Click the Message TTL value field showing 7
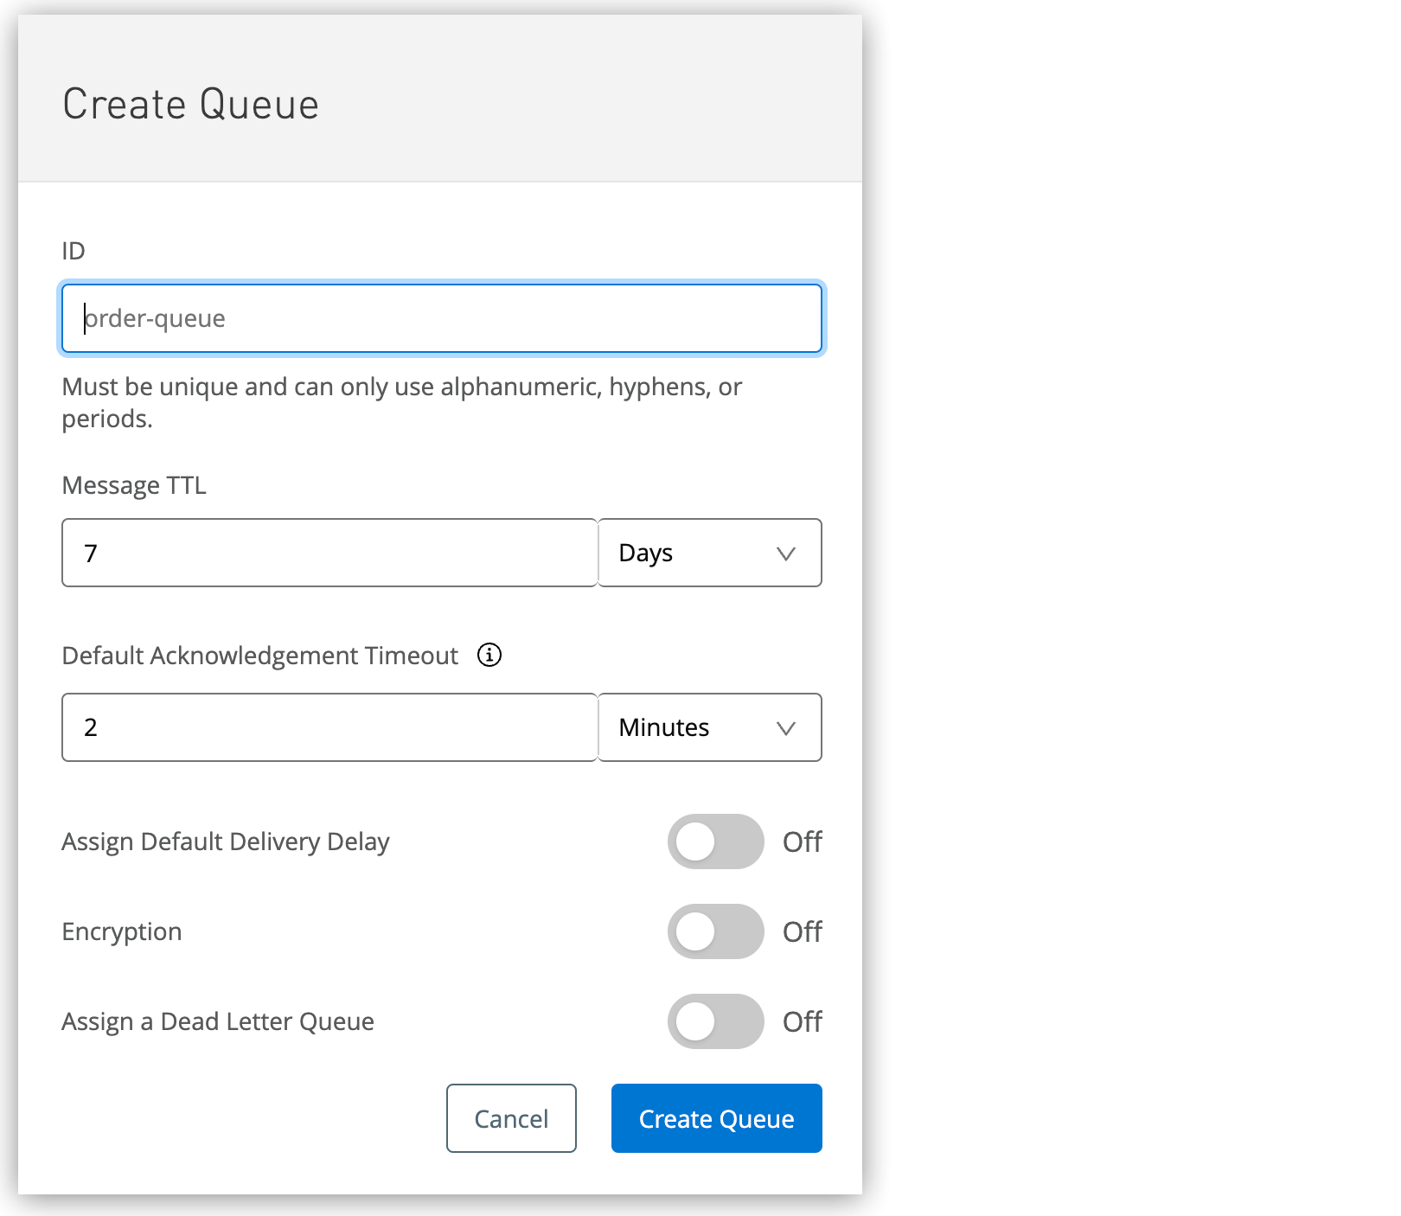Viewport: 1401px width, 1216px height. [x=329, y=554]
